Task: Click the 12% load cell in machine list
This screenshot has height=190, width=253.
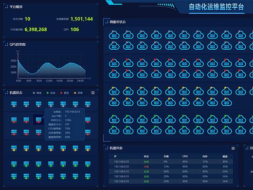Action: tap(166, 167)
